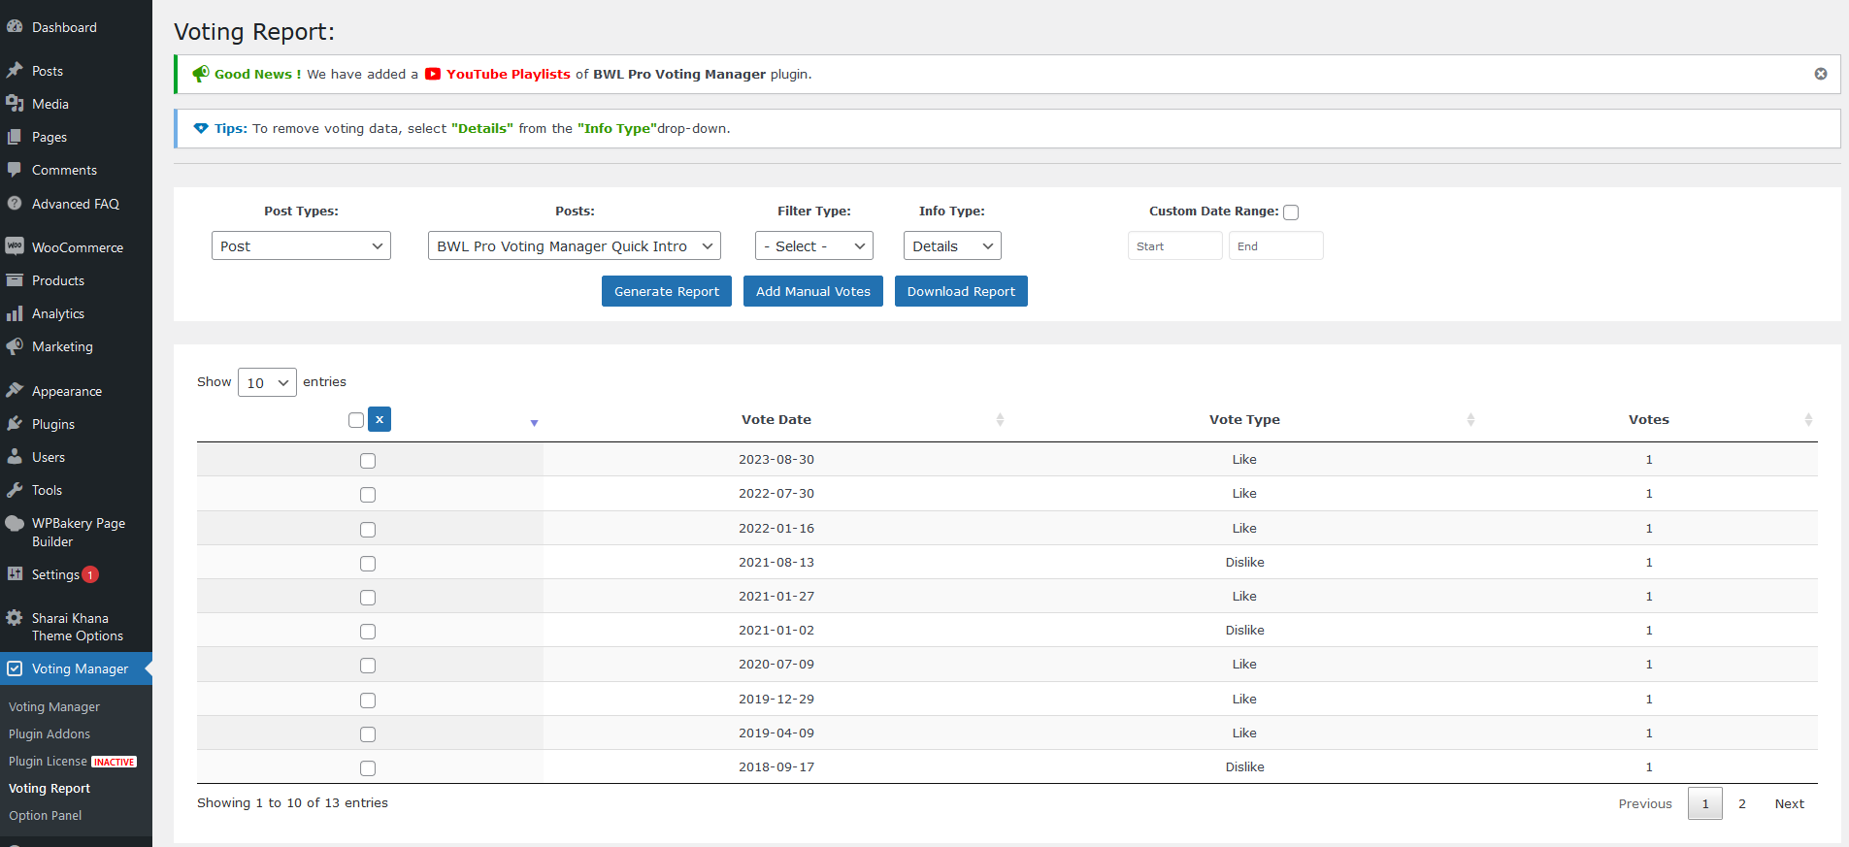Enable the Custom Date Range checkbox

tap(1291, 212)
